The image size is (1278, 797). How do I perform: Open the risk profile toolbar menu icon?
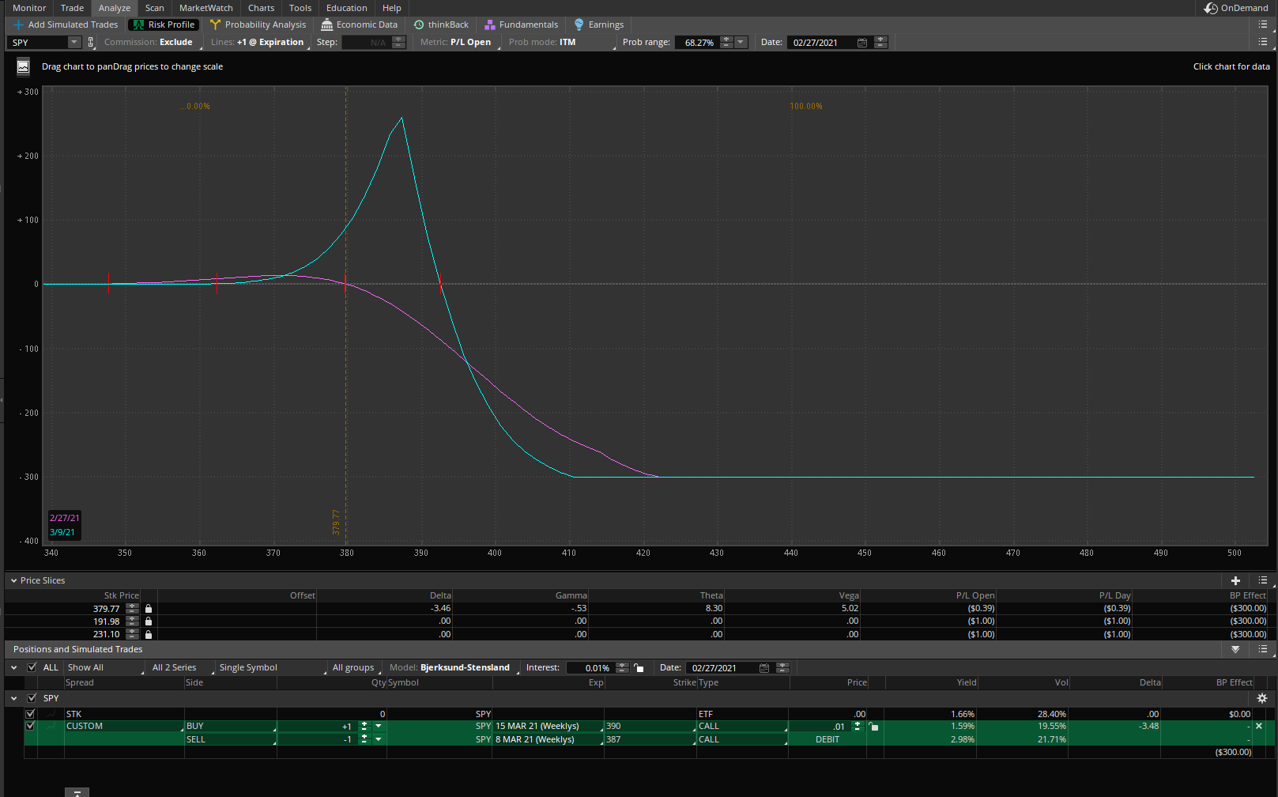[x=1263, y=42]
